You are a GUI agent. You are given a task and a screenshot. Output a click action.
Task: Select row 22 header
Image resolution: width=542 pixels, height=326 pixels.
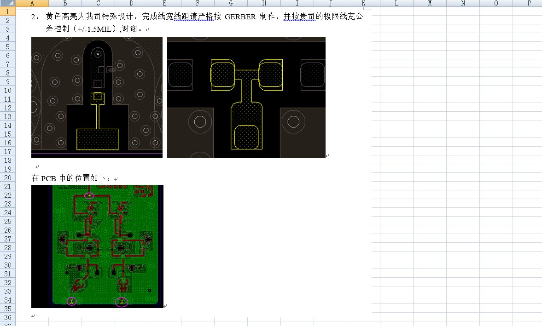[8, 195]
